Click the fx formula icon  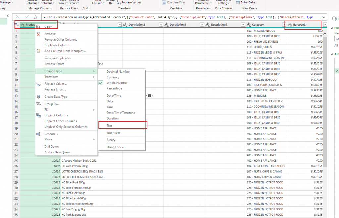(35, 17)
